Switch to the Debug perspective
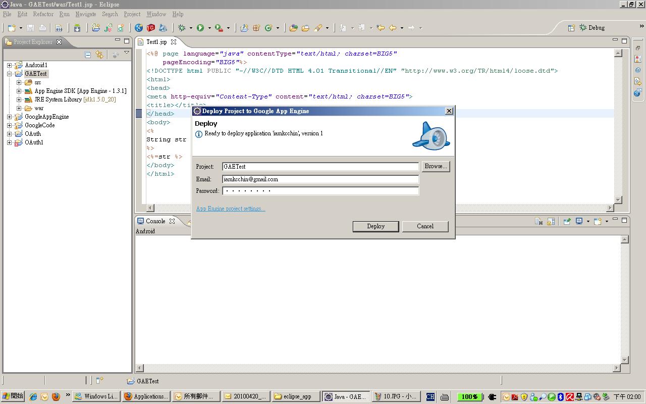This screenshot has height=404, width=646. [x=591, y=28]
